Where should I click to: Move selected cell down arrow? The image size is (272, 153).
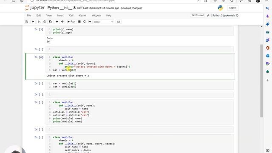(62, 22)
